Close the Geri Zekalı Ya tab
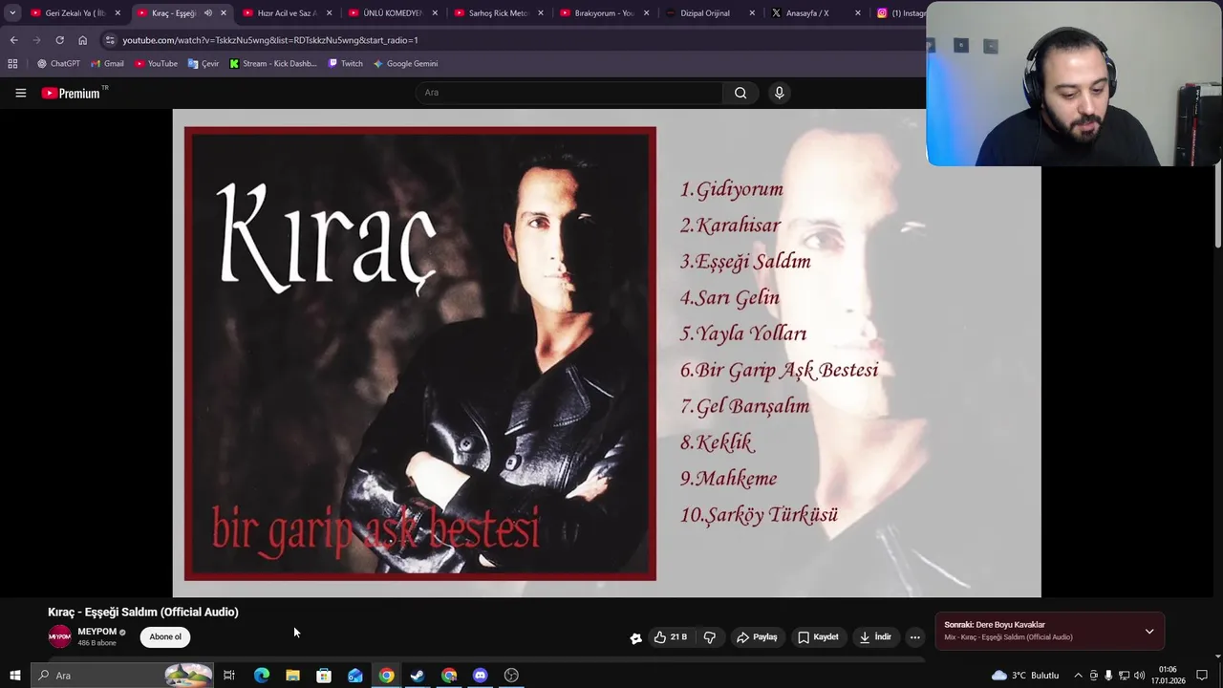1223x688 pixels. point(118,13)
